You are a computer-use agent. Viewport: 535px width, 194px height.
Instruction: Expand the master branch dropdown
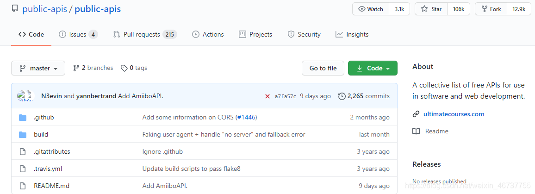[38, 69]
